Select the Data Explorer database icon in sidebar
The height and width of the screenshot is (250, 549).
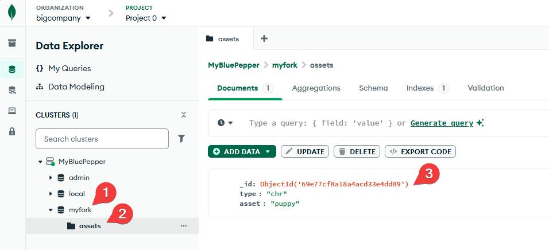click(x=12, y=69)
